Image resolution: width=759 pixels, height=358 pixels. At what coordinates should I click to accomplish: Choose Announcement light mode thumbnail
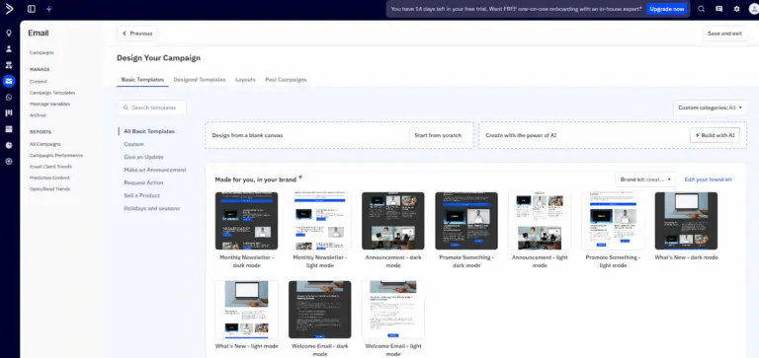click(540, 221)
